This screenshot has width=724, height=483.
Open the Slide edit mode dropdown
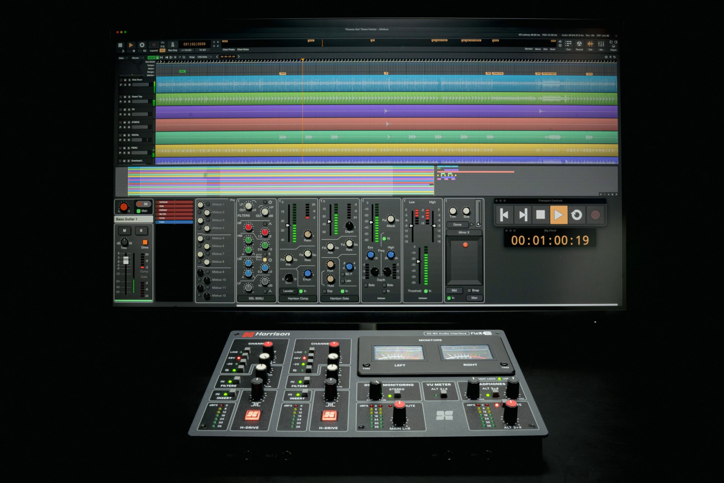(x=123, y=58)
